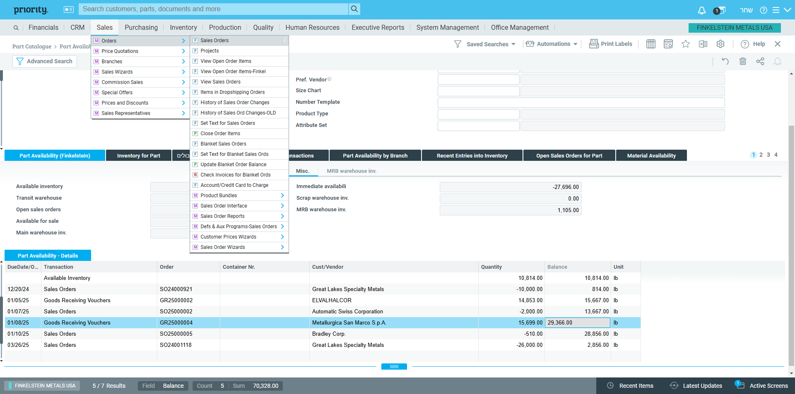The height and width of the screenshot is (394, 795).
Task: Select the Sales Orders form entry
Action: pyautogui.click(x=239, y=41)
